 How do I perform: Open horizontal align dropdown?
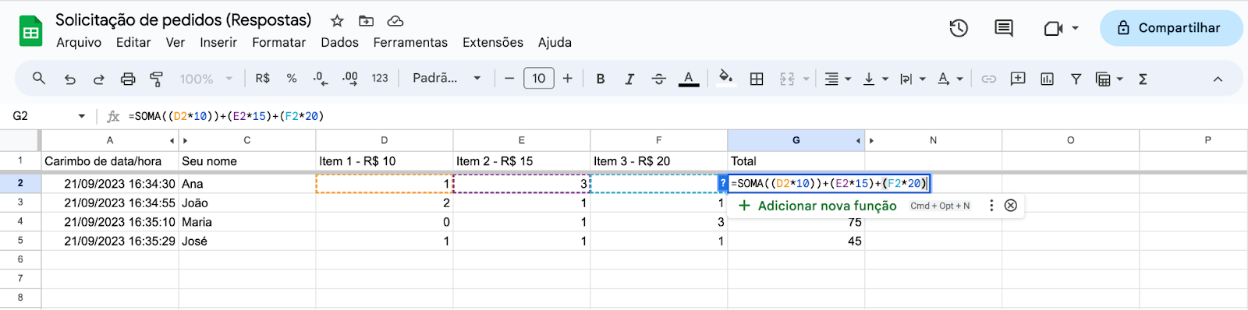[838, 79]
